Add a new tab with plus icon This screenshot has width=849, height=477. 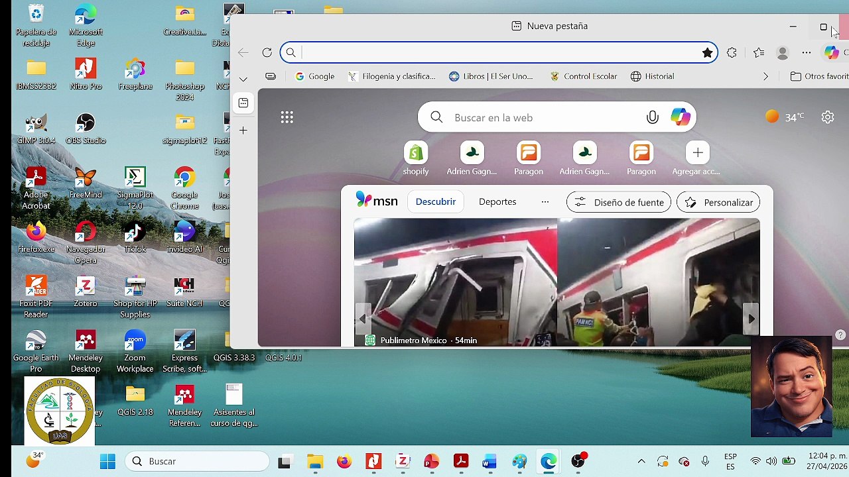(243, 131)
